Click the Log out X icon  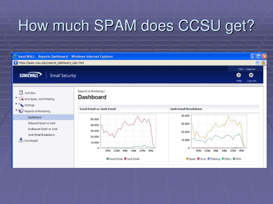pyautogui.click(x=251, y=75)
